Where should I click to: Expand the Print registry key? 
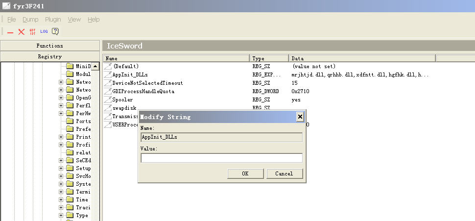point(61,137)
